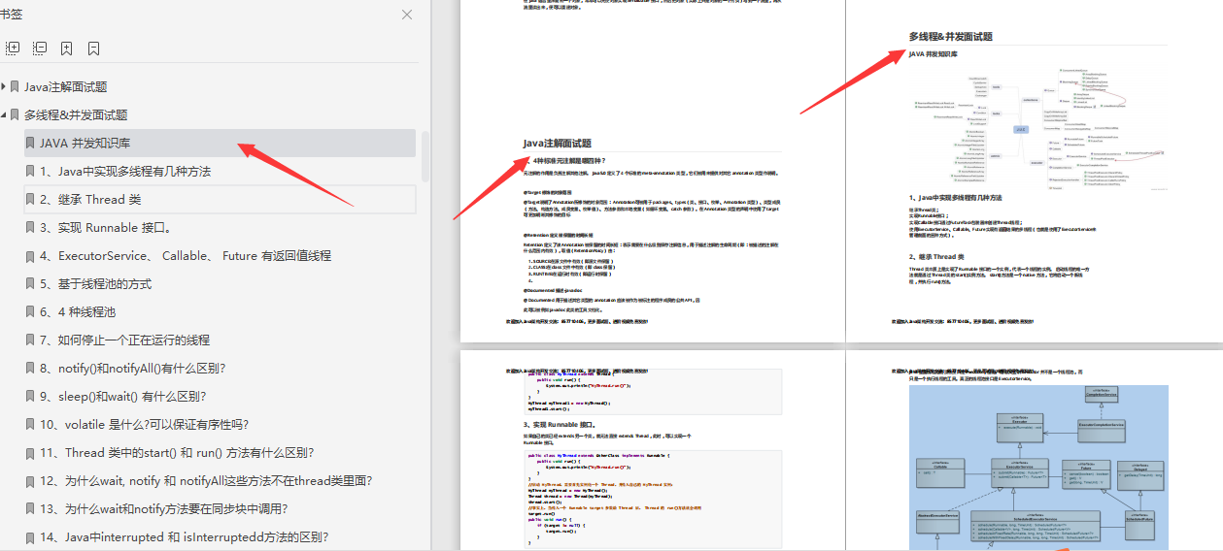Screen dimensions: 1223x551
Task: Click the 4种标准元注解是哪四种? heading
Action: (569, 161)
